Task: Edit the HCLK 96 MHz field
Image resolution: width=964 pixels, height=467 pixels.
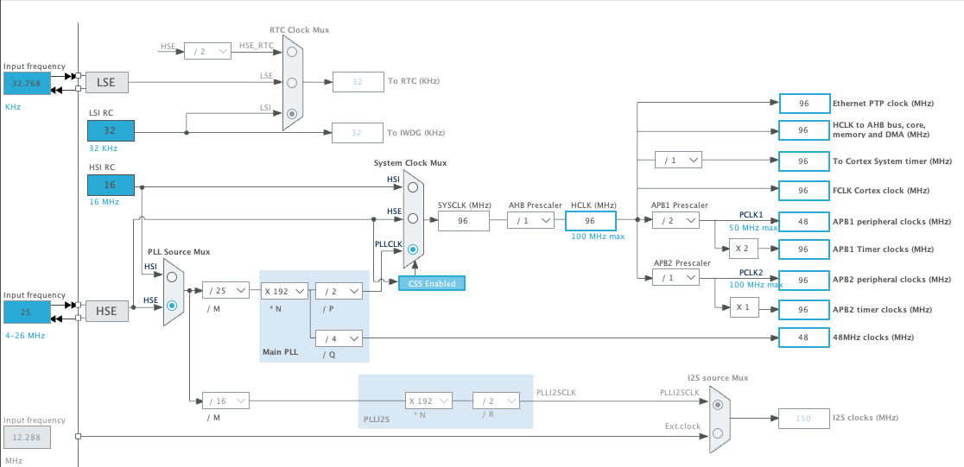Action: (x=590, y=221)
